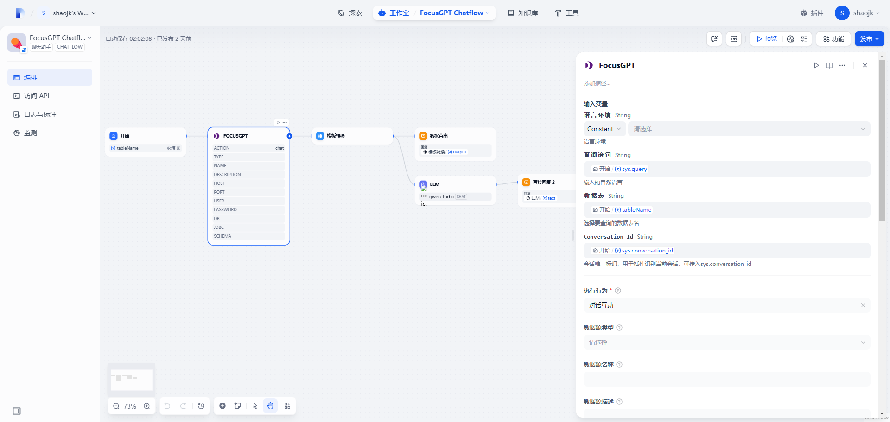
Task: Go to the 工作室 studio tab
Action: [x=394, y=13]
